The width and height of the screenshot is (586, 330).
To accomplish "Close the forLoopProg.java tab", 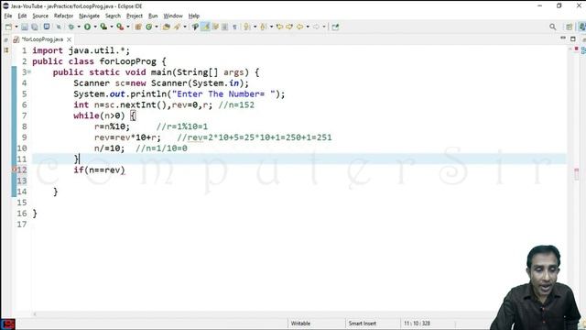I will click(x=70, y=39).
